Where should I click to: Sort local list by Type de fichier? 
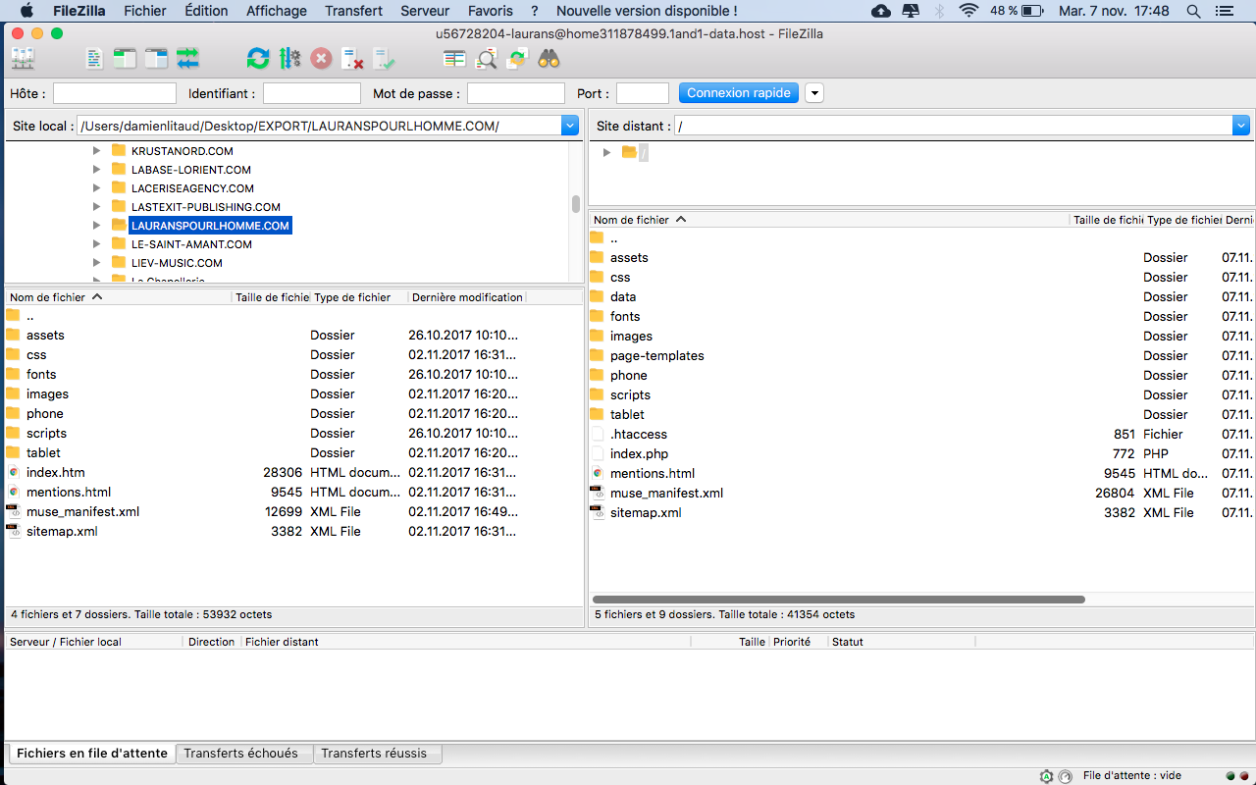(359, 297)
